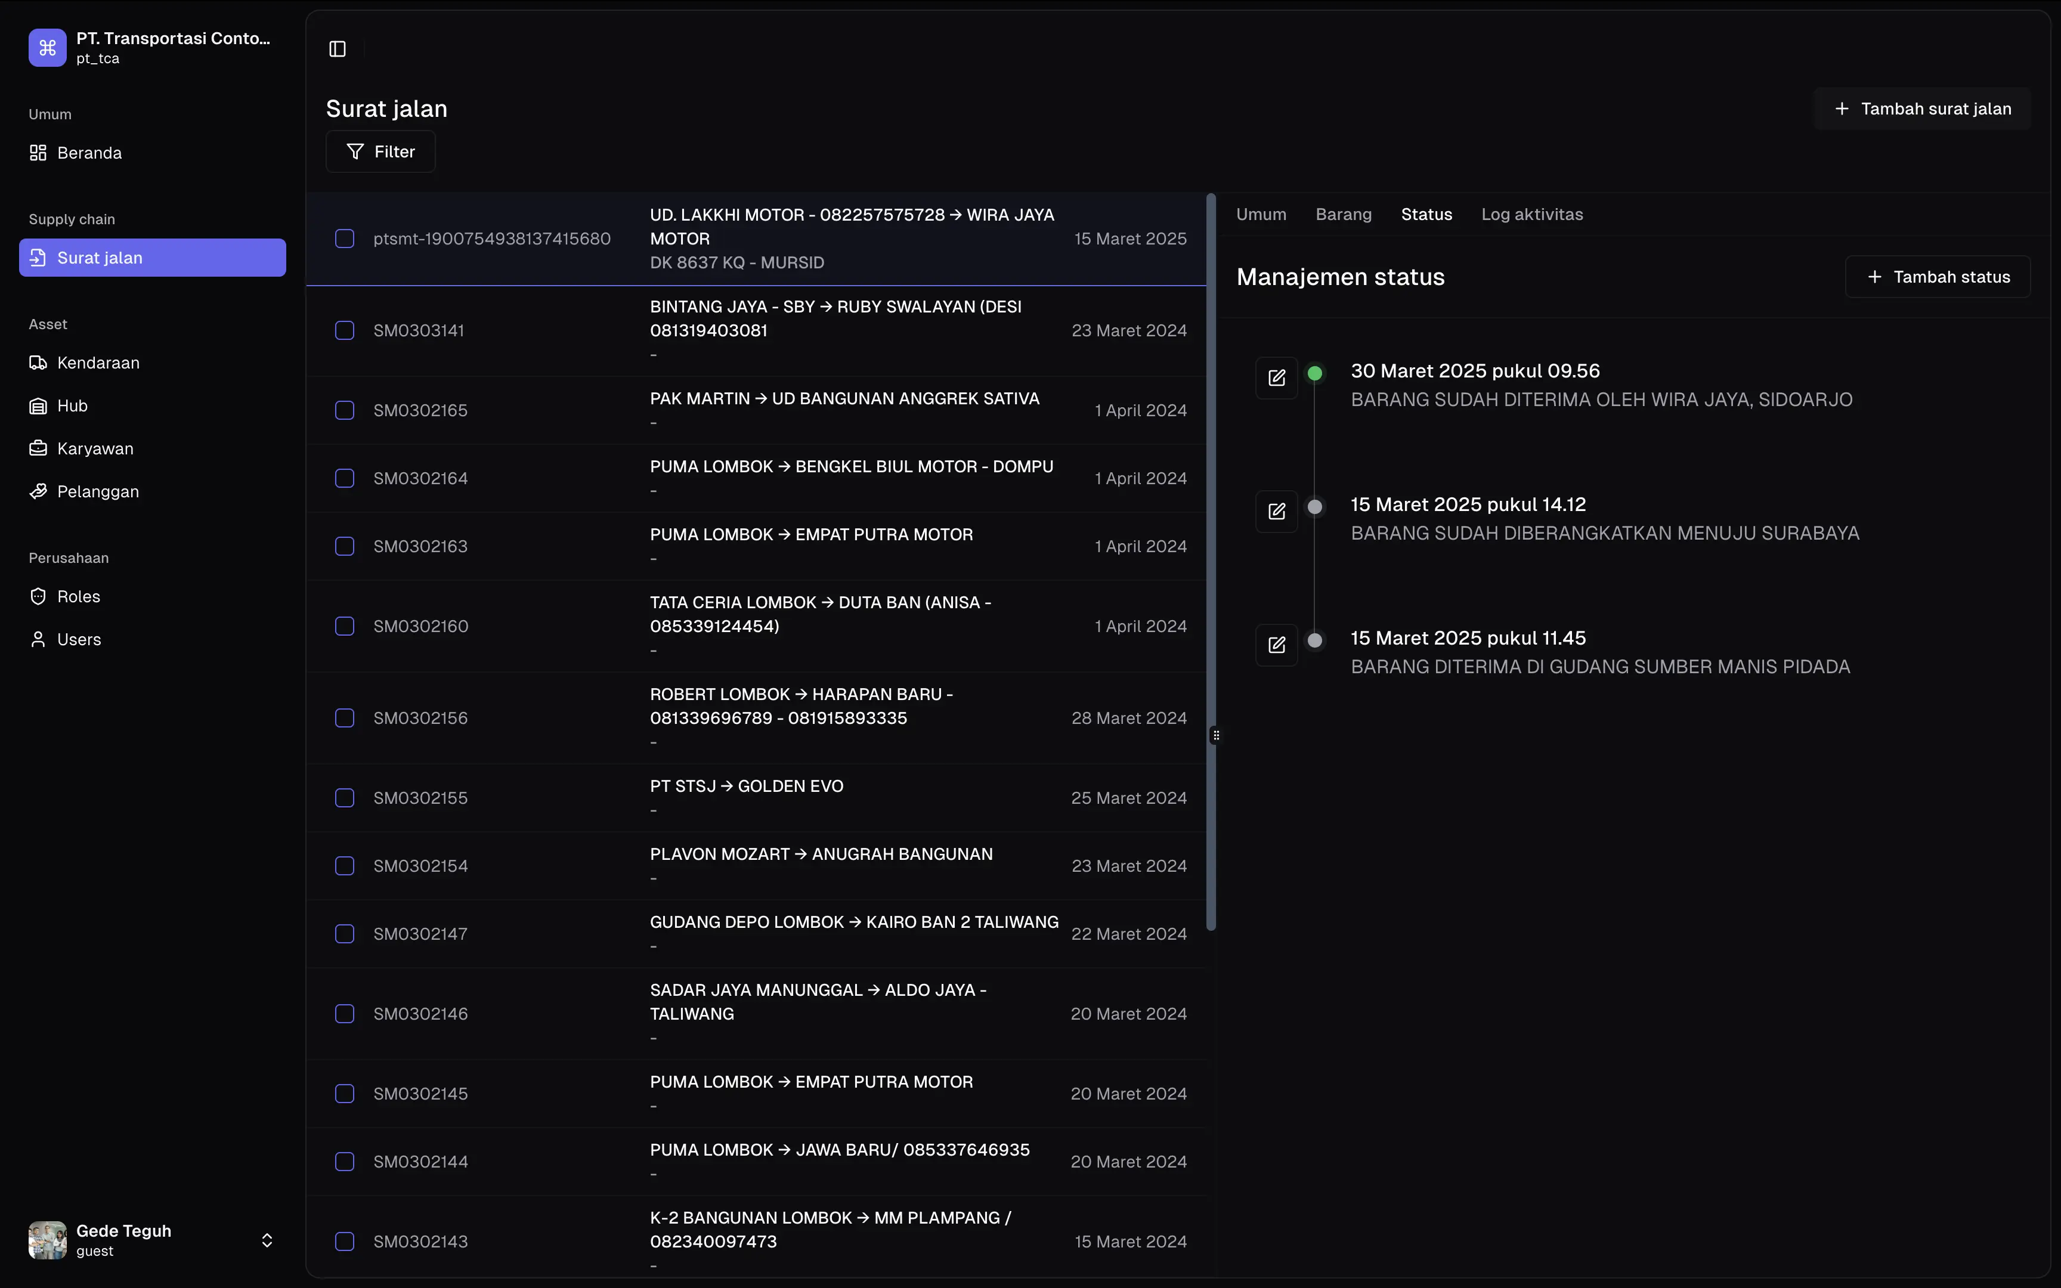Switch to Log aktivitas tab
This screenshot has width=2061, height=1288.
click(1531, 215)
